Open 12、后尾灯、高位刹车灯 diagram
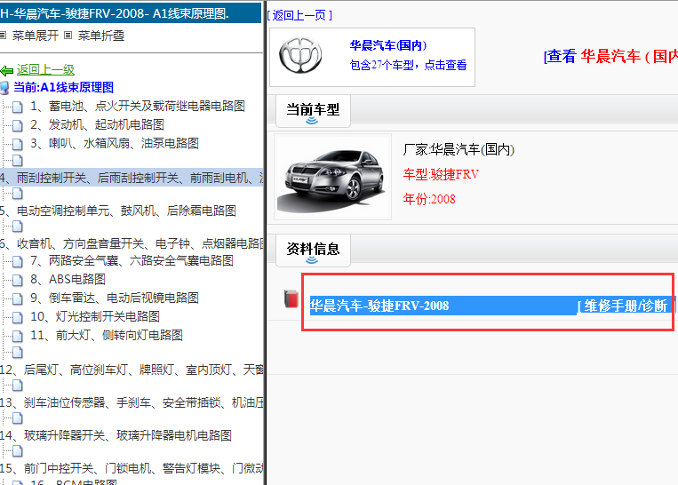Image resolution: width=678 pixels, height=485 pixels. click(x=132, y=370)
